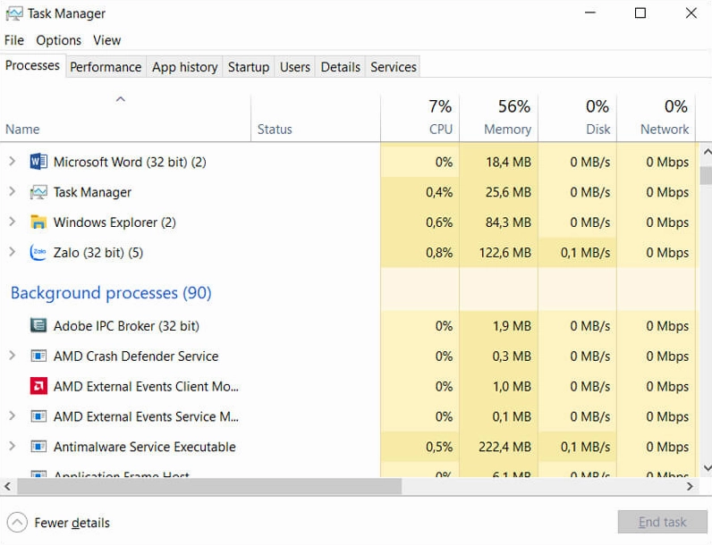
Task: Click the Microsoft Word process icon
Action: [x=38, y=162]
